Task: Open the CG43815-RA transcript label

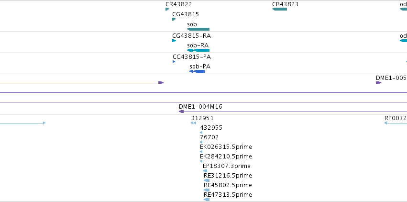Action: pyautogui.click(x=192, y=36)
